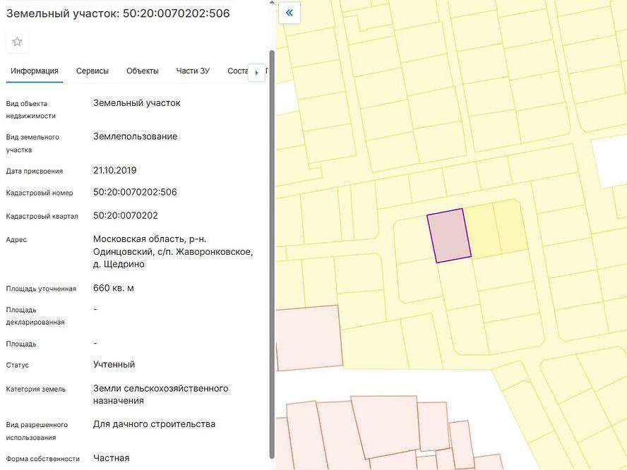The image size is (627, 470).
Task: Open the Сервисы tab
Action: coord(92,71)
